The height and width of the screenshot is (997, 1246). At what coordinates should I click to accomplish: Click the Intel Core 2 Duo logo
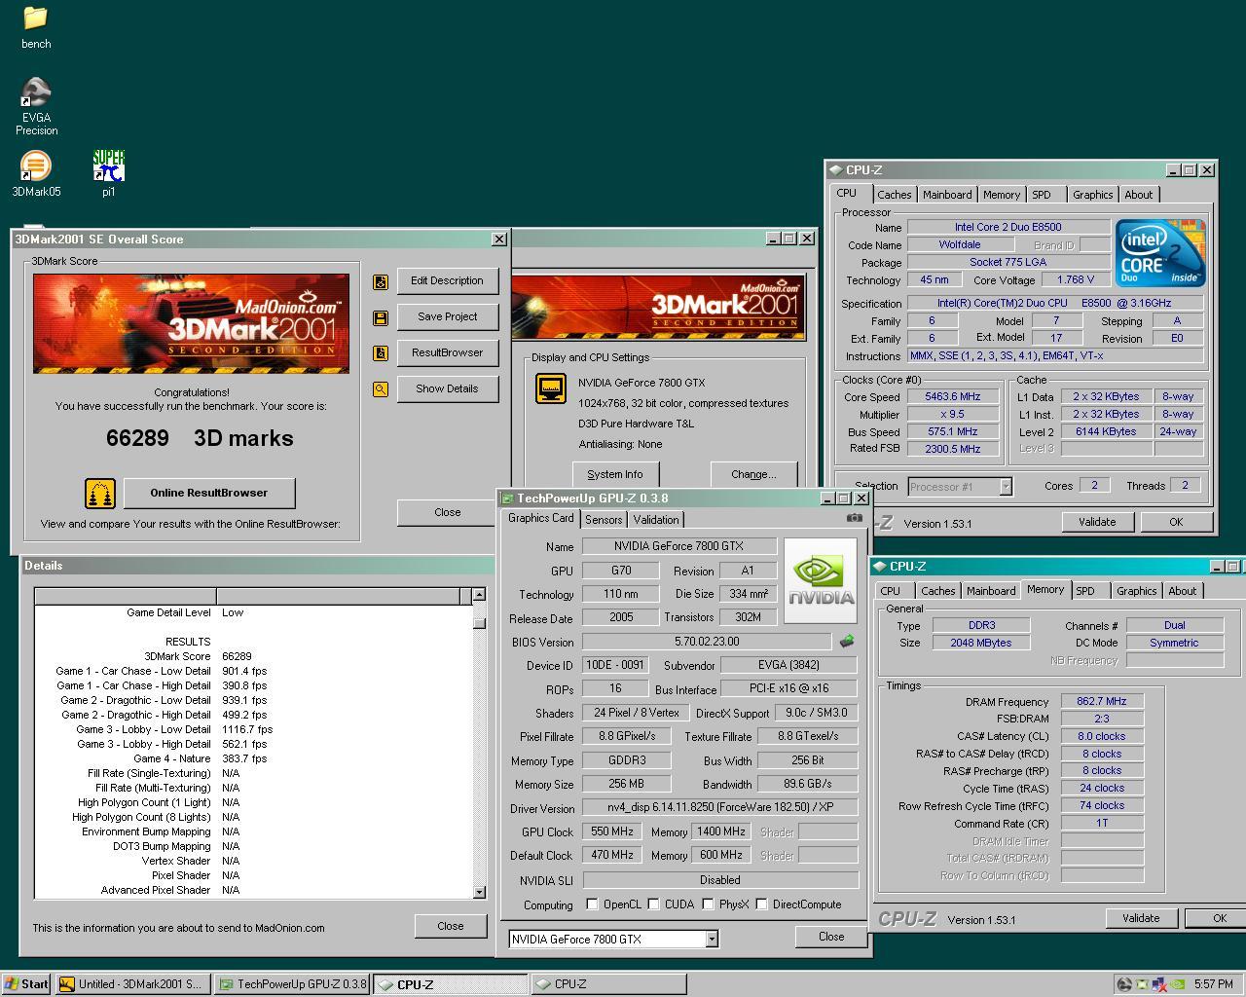(x=1160, y=253)
